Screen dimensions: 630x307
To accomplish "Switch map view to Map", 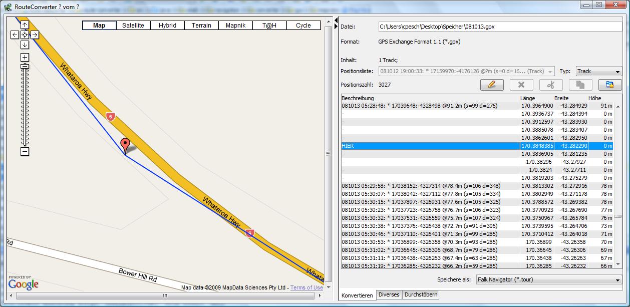I will click(x=99, y=26).
